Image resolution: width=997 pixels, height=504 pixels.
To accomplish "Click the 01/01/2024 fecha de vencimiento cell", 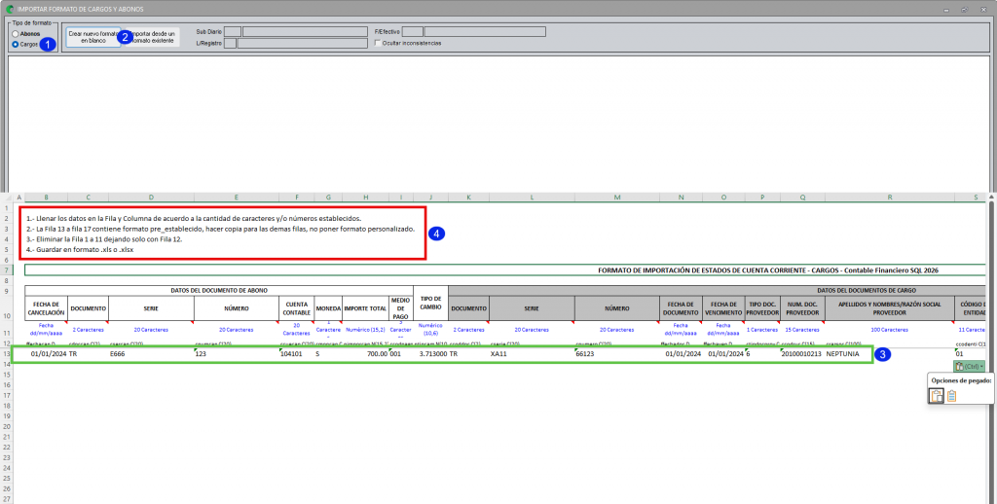I will [x=723, y=353].
